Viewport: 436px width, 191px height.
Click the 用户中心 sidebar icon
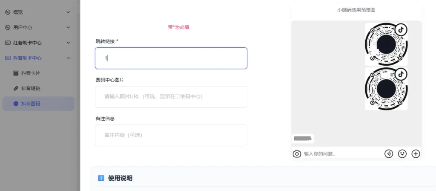point(8,28)
